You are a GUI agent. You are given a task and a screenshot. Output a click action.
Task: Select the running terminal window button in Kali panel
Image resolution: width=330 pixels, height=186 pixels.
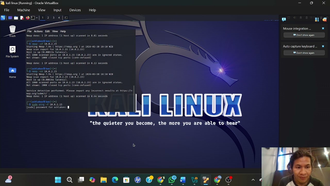coord(66,18)
